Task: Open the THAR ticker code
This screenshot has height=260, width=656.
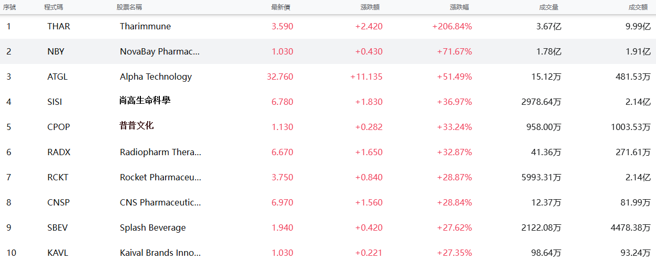Action: pyautogui.click(x=58, y=26)
